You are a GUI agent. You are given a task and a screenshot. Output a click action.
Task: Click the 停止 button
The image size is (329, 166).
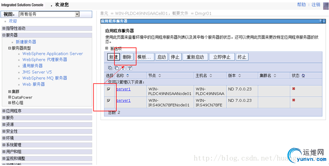tap(175, 57)
